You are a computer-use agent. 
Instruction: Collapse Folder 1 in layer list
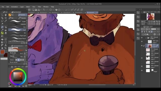click(146, 38)
